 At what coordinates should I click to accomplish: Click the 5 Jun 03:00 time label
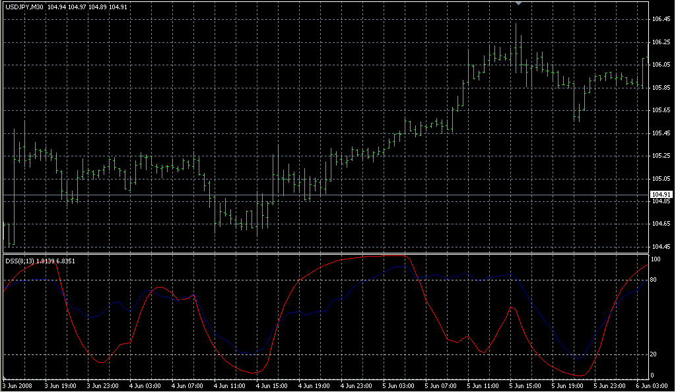(x=398, y=385)
